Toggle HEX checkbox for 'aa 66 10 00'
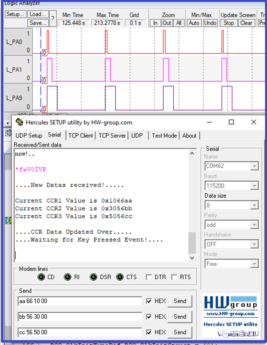Screen dimensions: 267x345 tap(149, 301)
